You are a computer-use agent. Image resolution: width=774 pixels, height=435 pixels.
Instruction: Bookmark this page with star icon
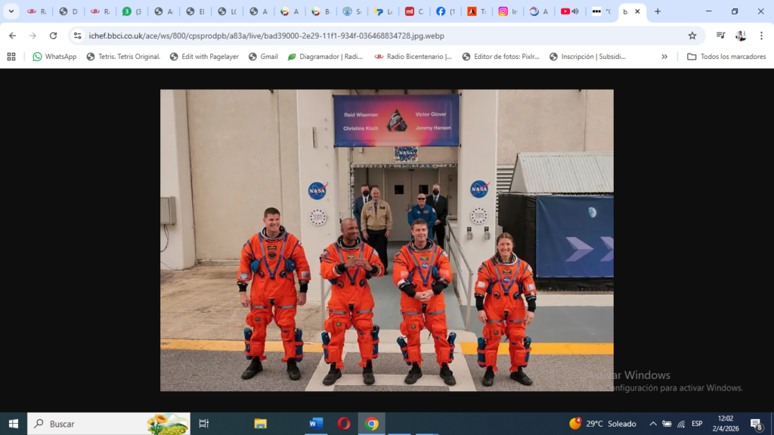point(692,35)
